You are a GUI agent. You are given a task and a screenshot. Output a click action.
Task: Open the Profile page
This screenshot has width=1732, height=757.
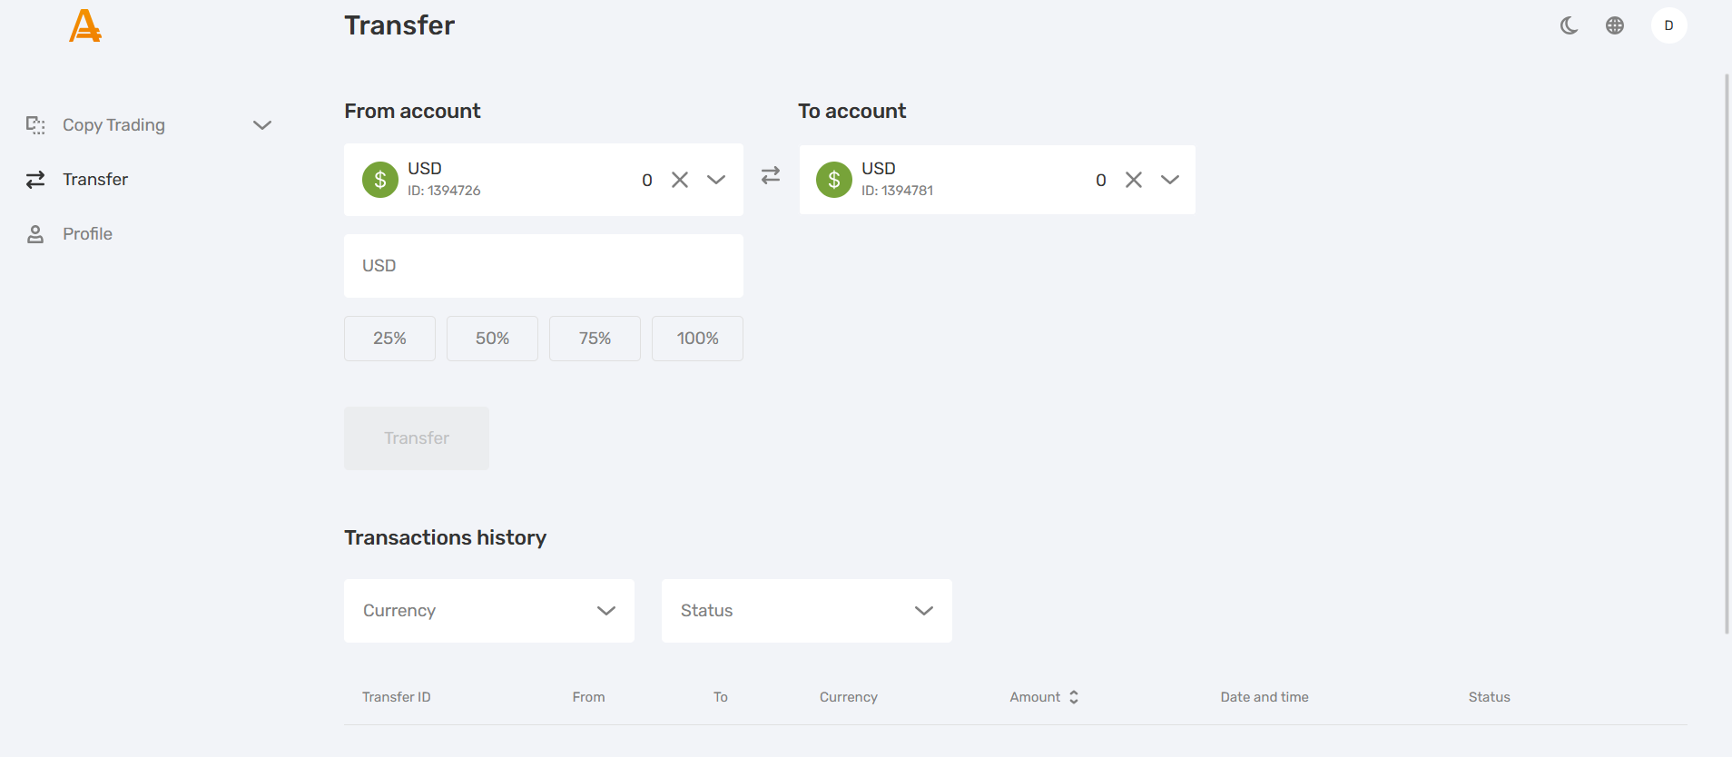click(87, 234)
